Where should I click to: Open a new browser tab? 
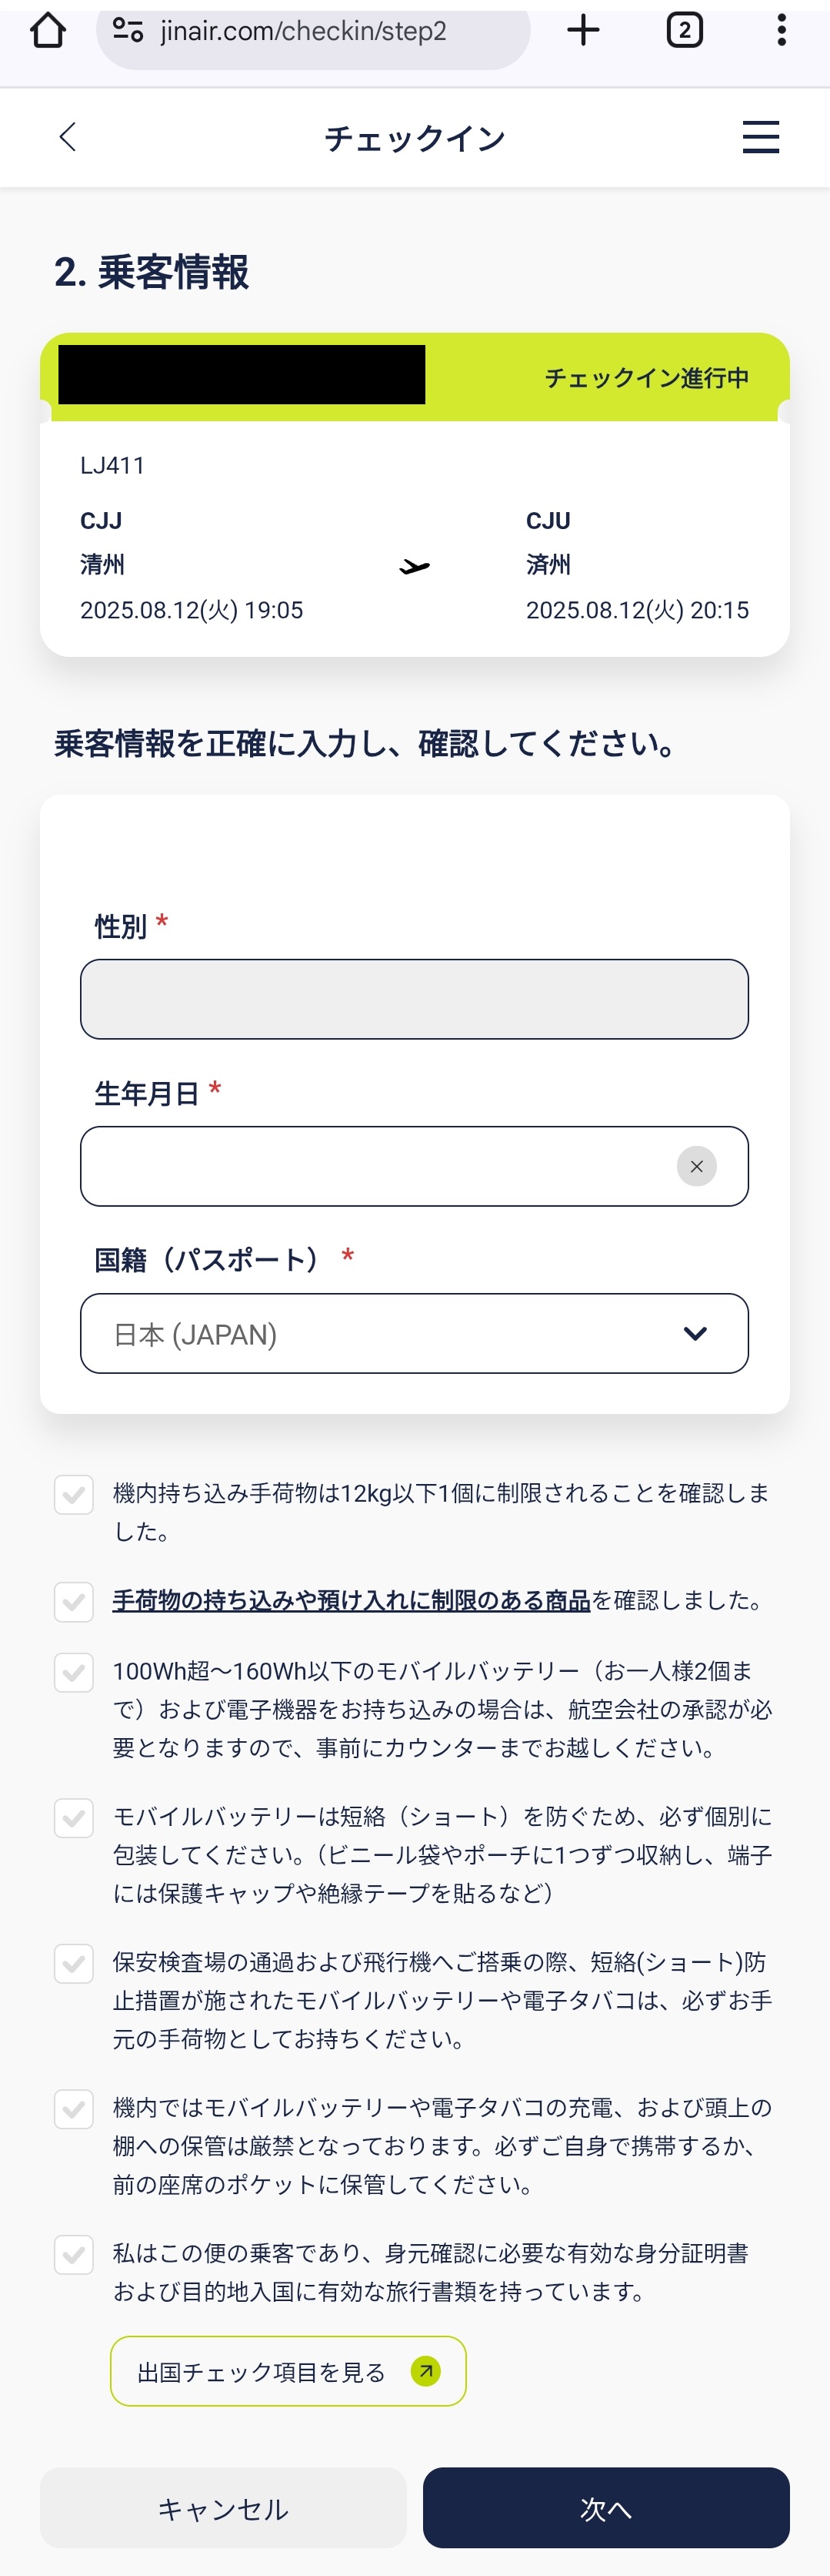(583, 31)
